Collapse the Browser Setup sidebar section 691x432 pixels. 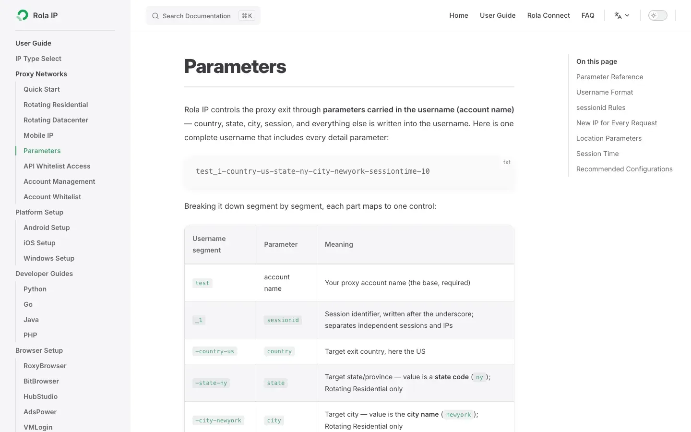(39, 350)
